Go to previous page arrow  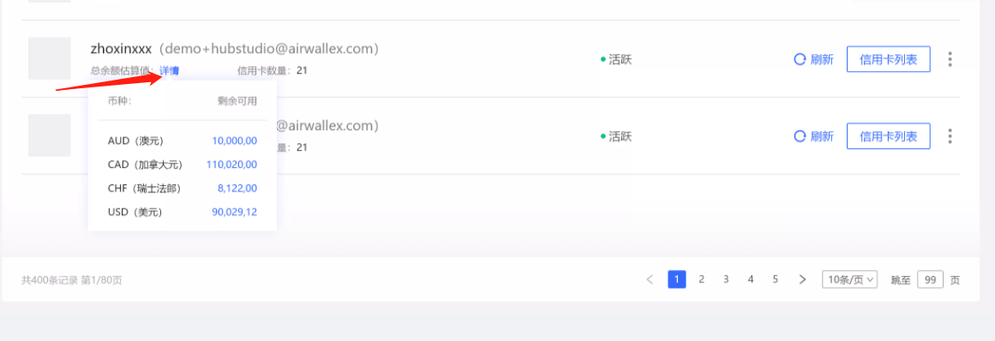[650, 279]
